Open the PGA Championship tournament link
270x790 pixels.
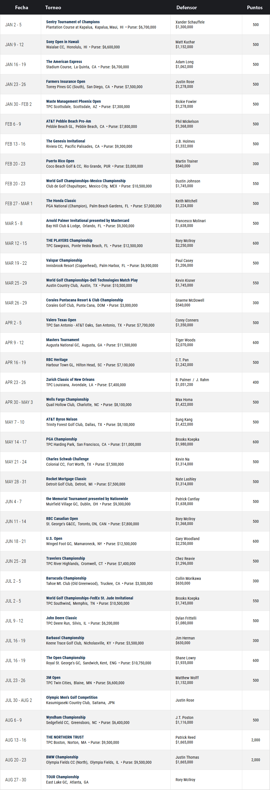(61, 439)
